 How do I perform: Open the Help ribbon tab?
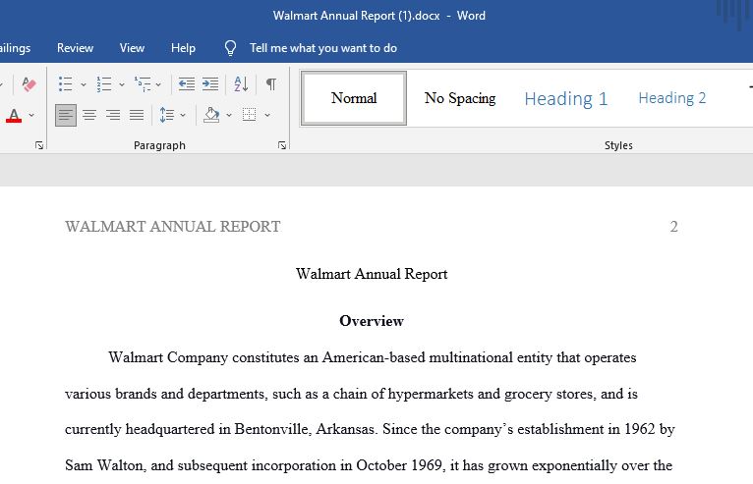coord(183,48)
